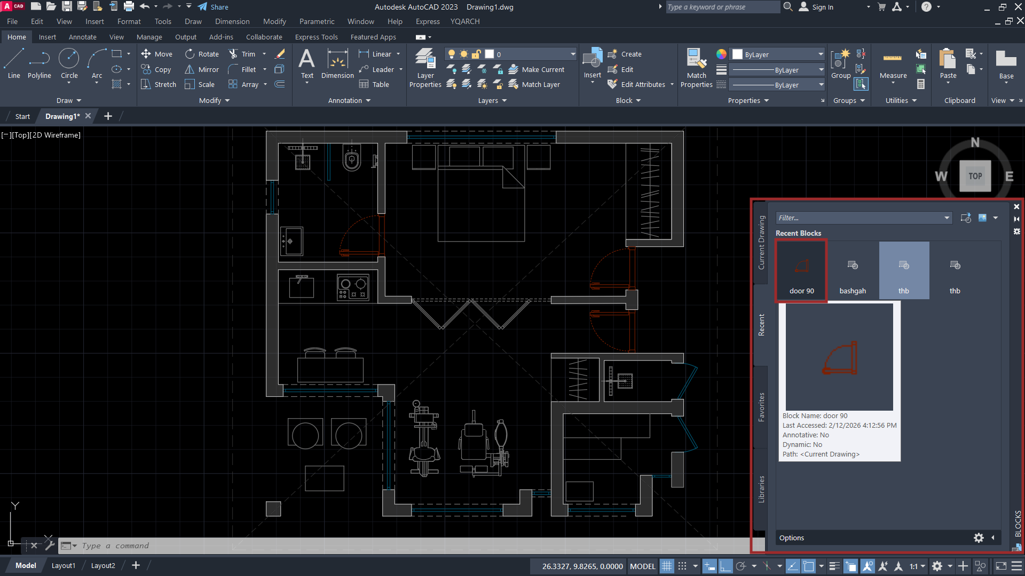The width and height of the screenshot is (1025, 576).
Task: Click Match Properties tool
Action: pos(697,68)
